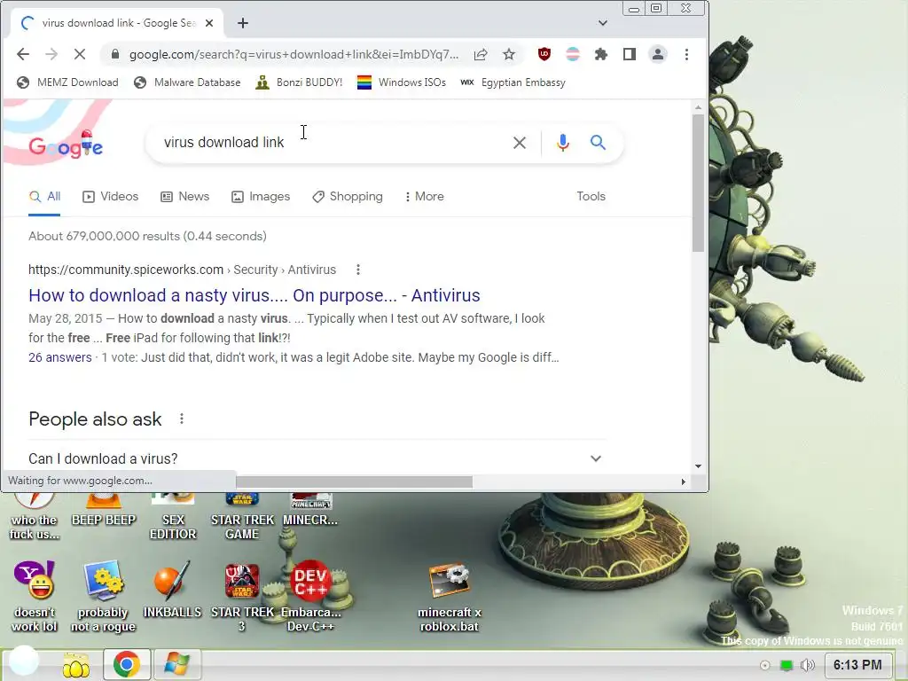Close the virus download link tab
This screenshot has width=908, height=681.
tap(209, 23)
